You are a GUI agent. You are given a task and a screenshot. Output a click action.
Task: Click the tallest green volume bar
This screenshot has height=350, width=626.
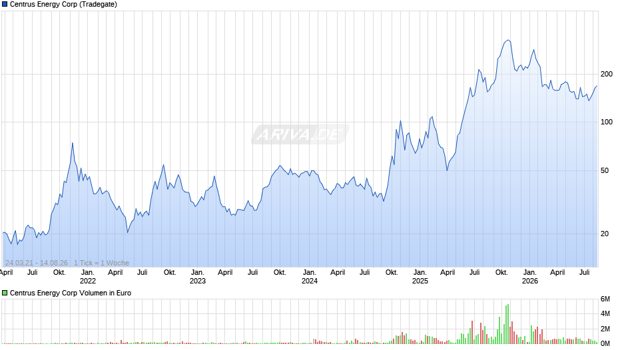508,324
